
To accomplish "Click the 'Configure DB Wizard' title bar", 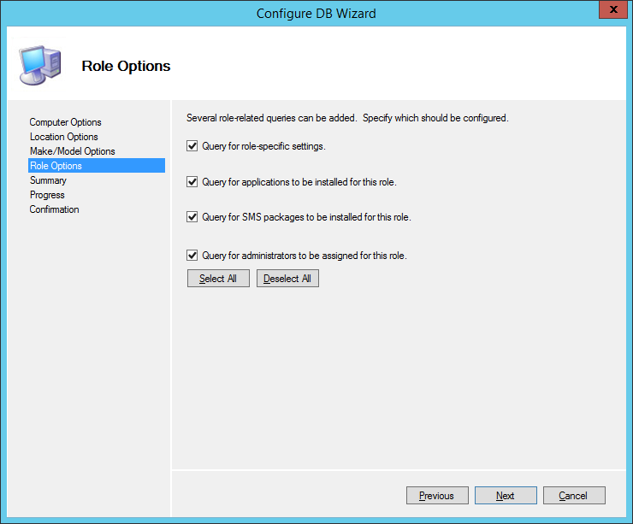I will pos(316,13).
